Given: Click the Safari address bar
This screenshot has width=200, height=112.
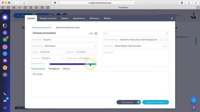Looking at the screenshot, I should click(x=100, y=3).
